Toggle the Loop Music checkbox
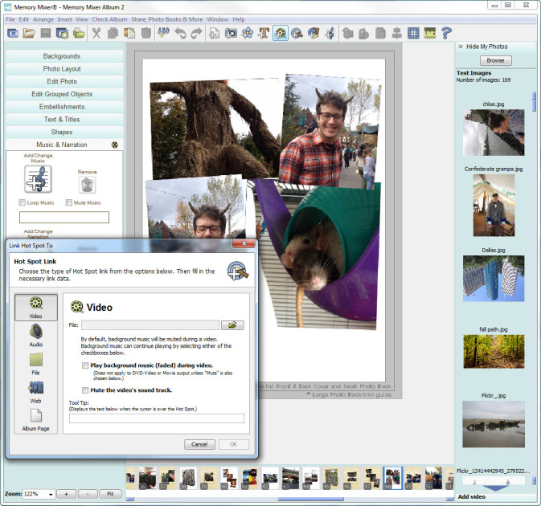 [23, 202]
